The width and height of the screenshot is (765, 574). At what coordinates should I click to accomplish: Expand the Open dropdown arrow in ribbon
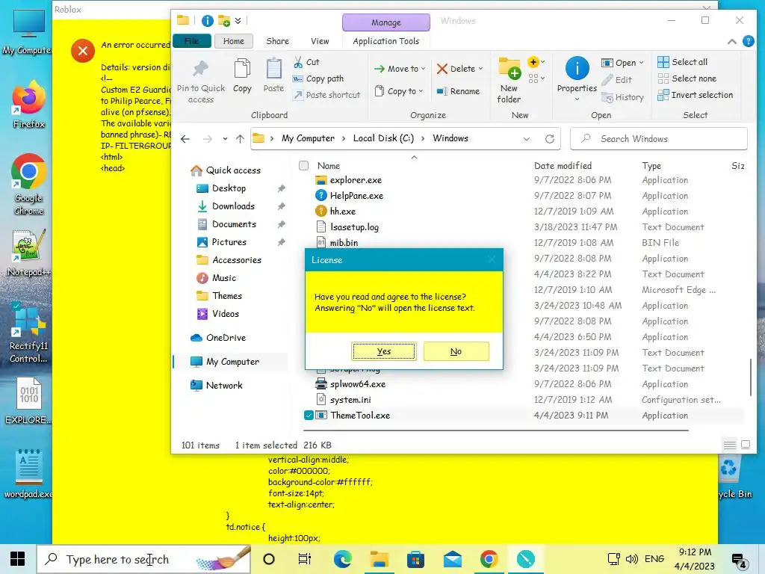click(642, 63)
